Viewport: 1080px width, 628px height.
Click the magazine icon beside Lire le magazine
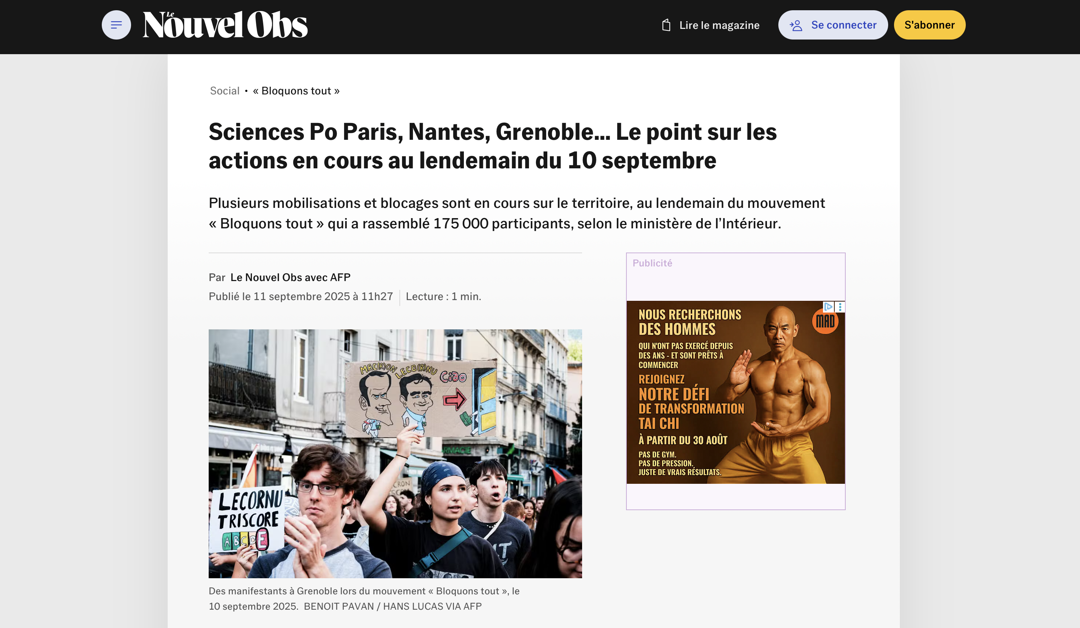coord(666,25)
